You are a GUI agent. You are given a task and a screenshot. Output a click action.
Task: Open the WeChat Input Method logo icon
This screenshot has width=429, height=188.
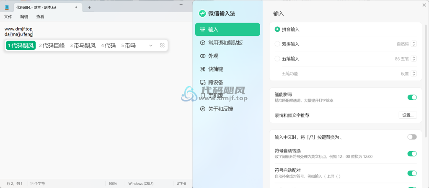202,13
